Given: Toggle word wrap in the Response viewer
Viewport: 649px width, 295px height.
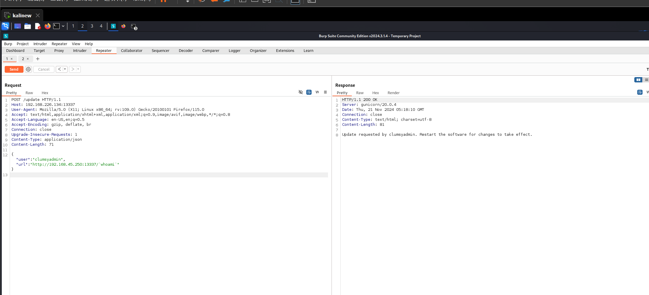Looking at the screenshot, I should tap(640, 92).
